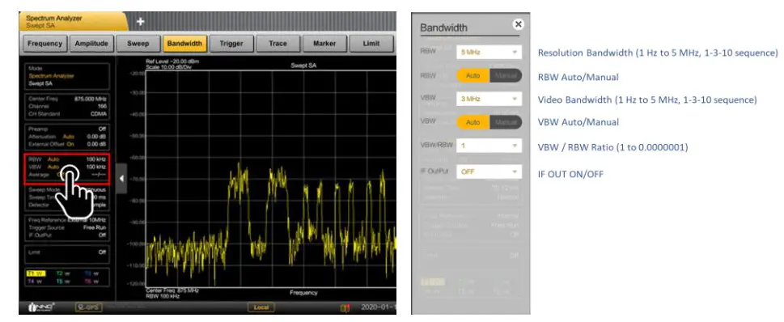Click the IF OUT ON/OFF description text
Viewport: 784px width, 322px height.
(x=570, y=174)
